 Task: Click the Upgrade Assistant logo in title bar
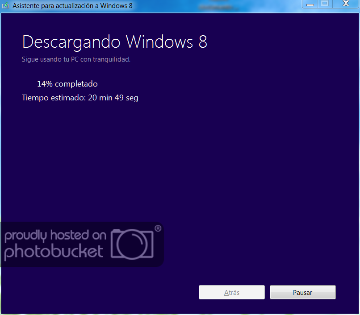pos(6,4)
